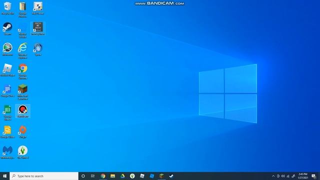Select the dark gray thumbnail shortcut icon
The width and height of the screenshot is (320, 180).
tap(38, 28)
